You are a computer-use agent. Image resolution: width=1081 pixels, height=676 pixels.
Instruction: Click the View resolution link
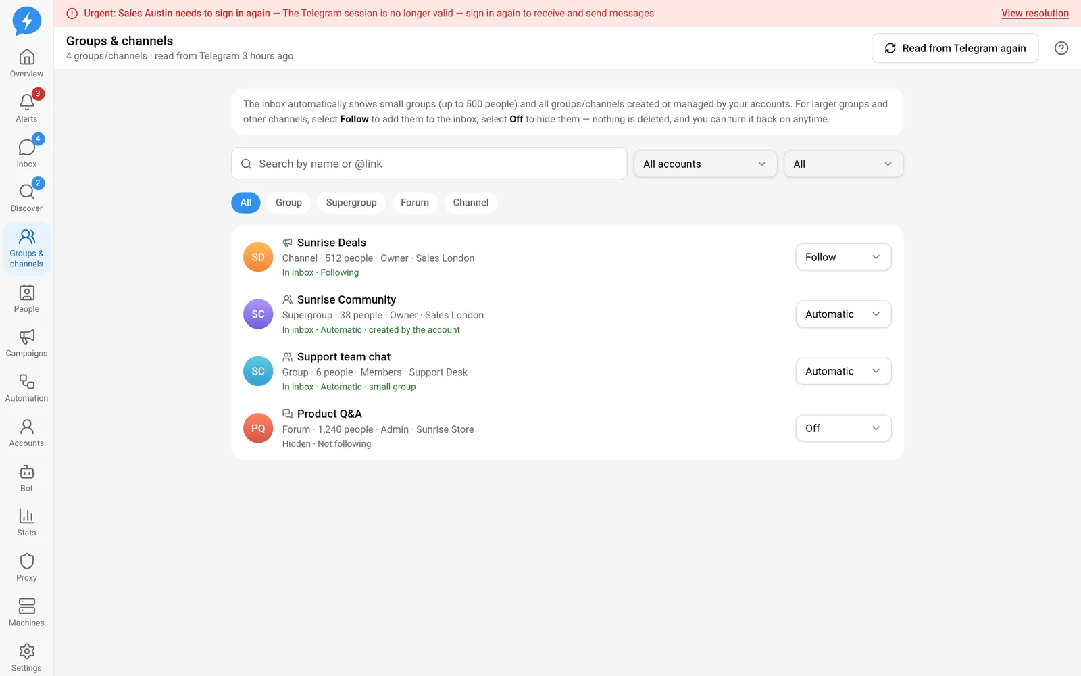tap(1035, 14)
